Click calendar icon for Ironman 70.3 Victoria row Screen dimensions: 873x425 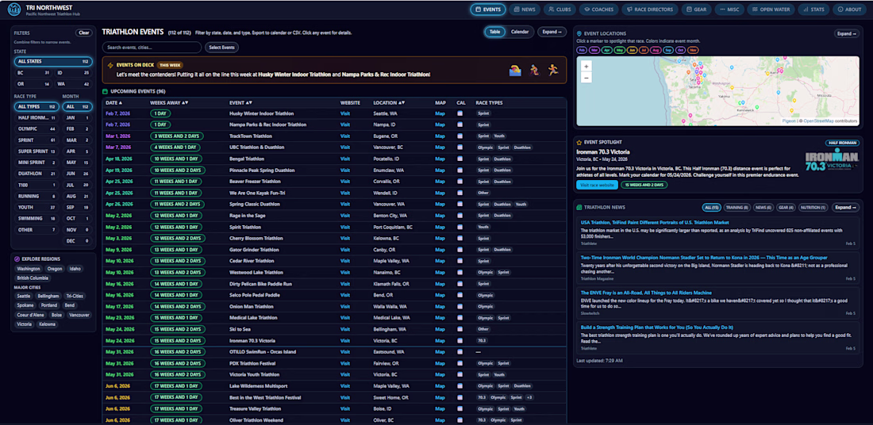coord(460,340)
